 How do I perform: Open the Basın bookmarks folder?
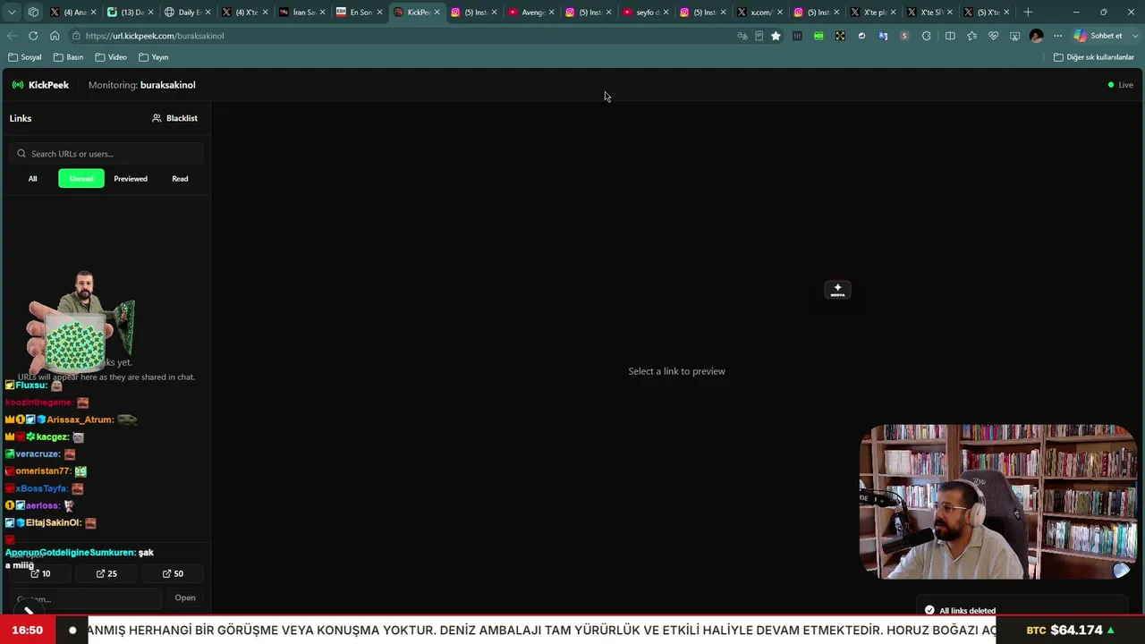click(x=69, y=57)
